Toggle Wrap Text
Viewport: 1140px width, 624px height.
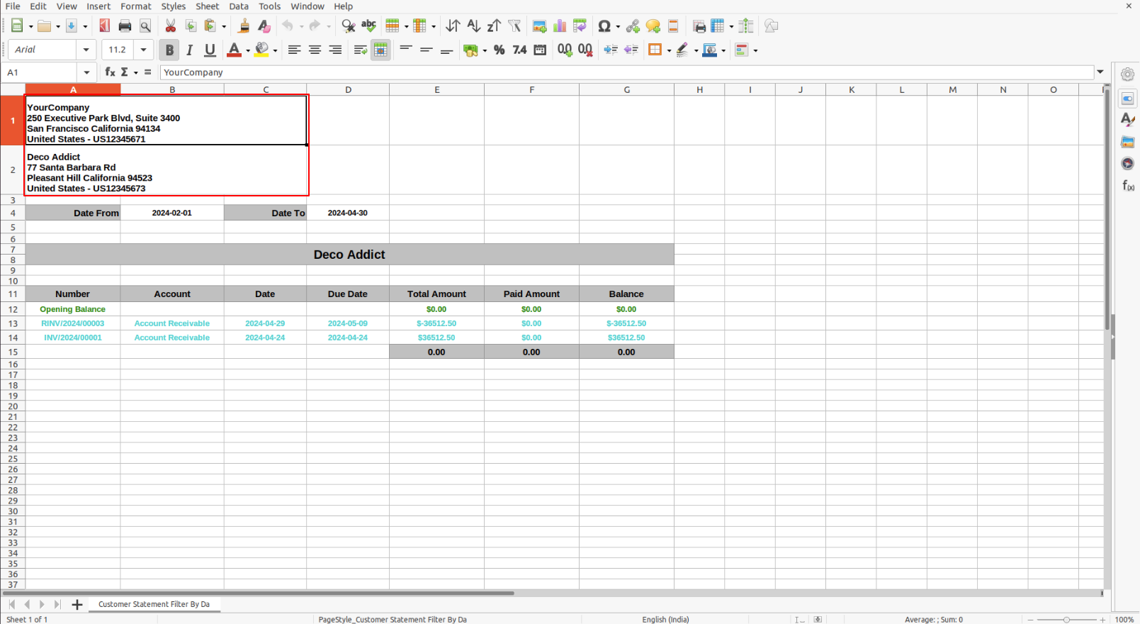coord(360,50)
